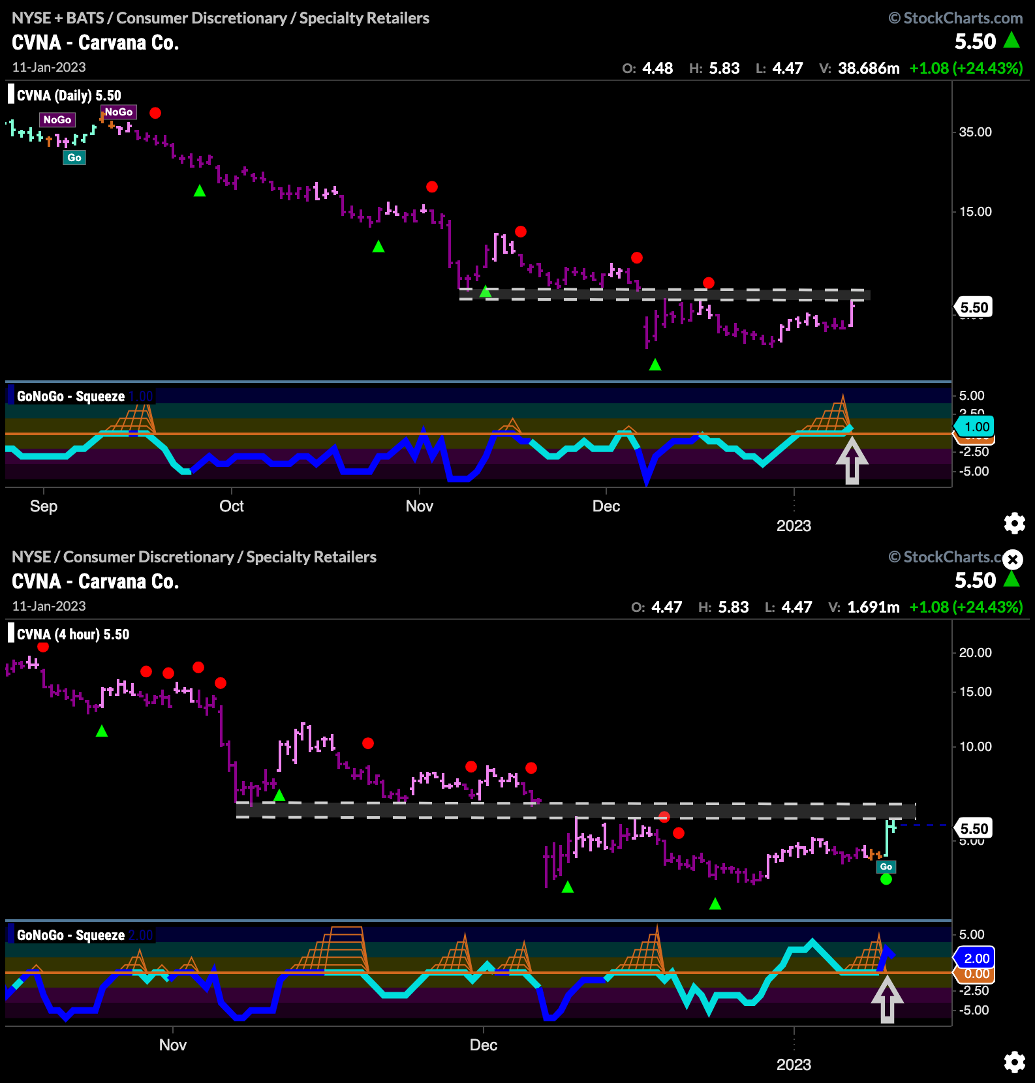Close the lower chart with the X button
This screenshot has width=1035, height=1083.
click(1013, 559)
